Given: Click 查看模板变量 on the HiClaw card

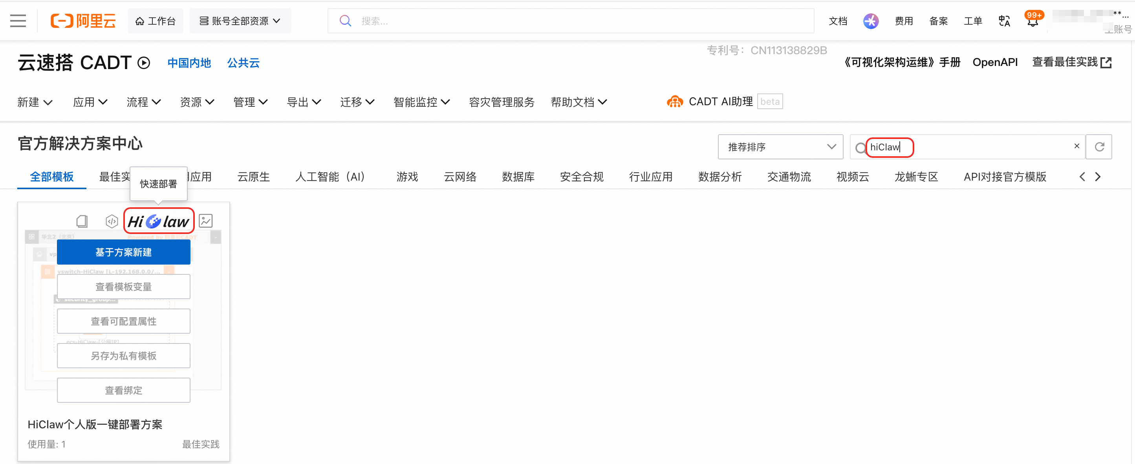Looking at the screenshot, I should pos(123,287).
